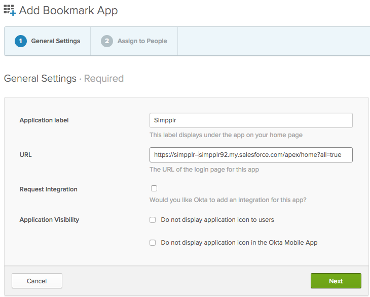Screen dimensions: 370x297
Task: Check Do not display application icon to users
Action: 153,220
